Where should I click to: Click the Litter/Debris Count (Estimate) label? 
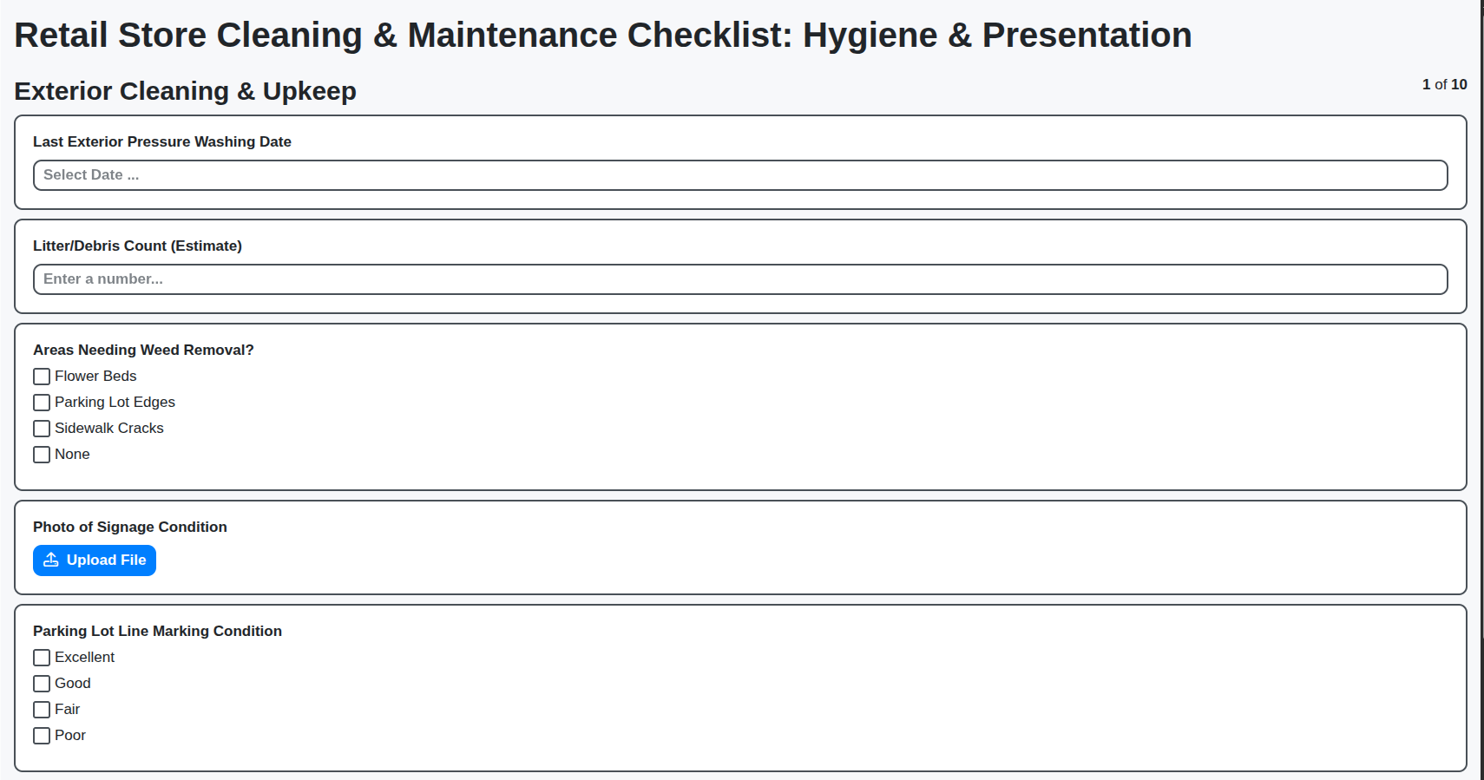point(137,246)
